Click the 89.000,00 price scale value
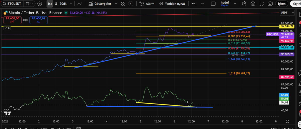This screenshot has height=129, width=301. point(287,69)
